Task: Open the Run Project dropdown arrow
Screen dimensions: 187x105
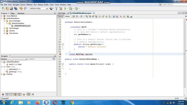Action: pos(68,8)
